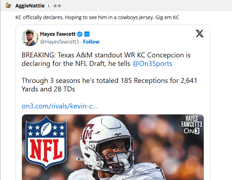Viewport: 232px width, 180px height.
Task: Click the Hayes Fawcett display name
Action: (x=57, y=34)
